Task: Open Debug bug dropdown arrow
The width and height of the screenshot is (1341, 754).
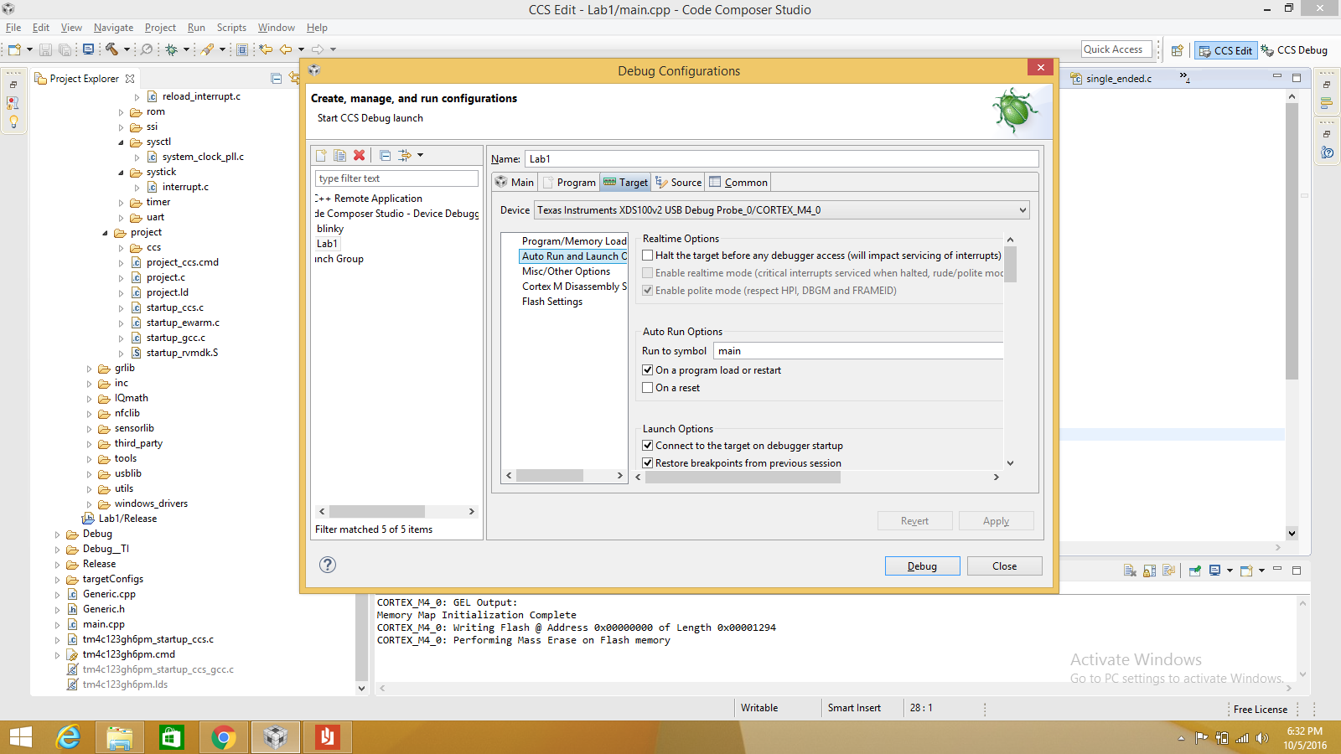Action: pos(186,49)
